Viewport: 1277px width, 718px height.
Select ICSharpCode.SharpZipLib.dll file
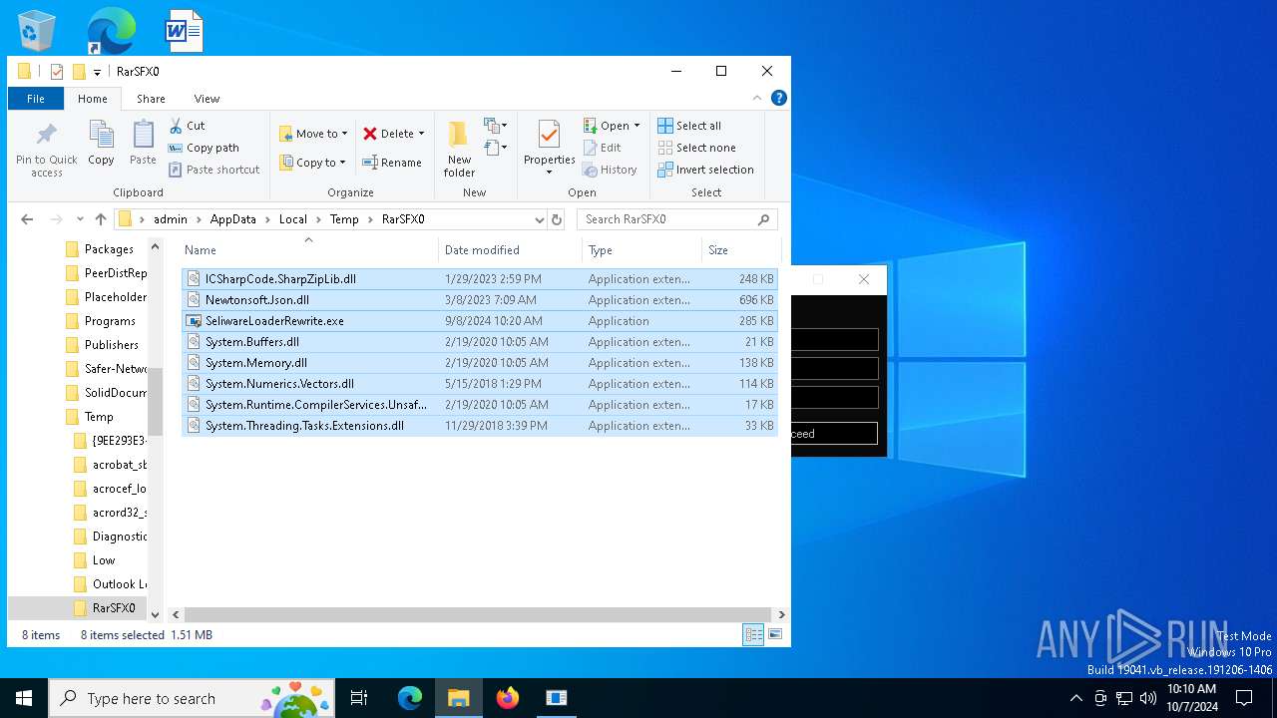[x=479, y=279]
